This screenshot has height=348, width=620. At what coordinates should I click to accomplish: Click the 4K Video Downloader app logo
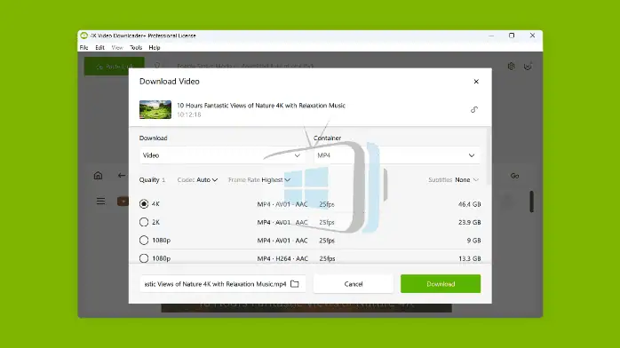[83, 36]
